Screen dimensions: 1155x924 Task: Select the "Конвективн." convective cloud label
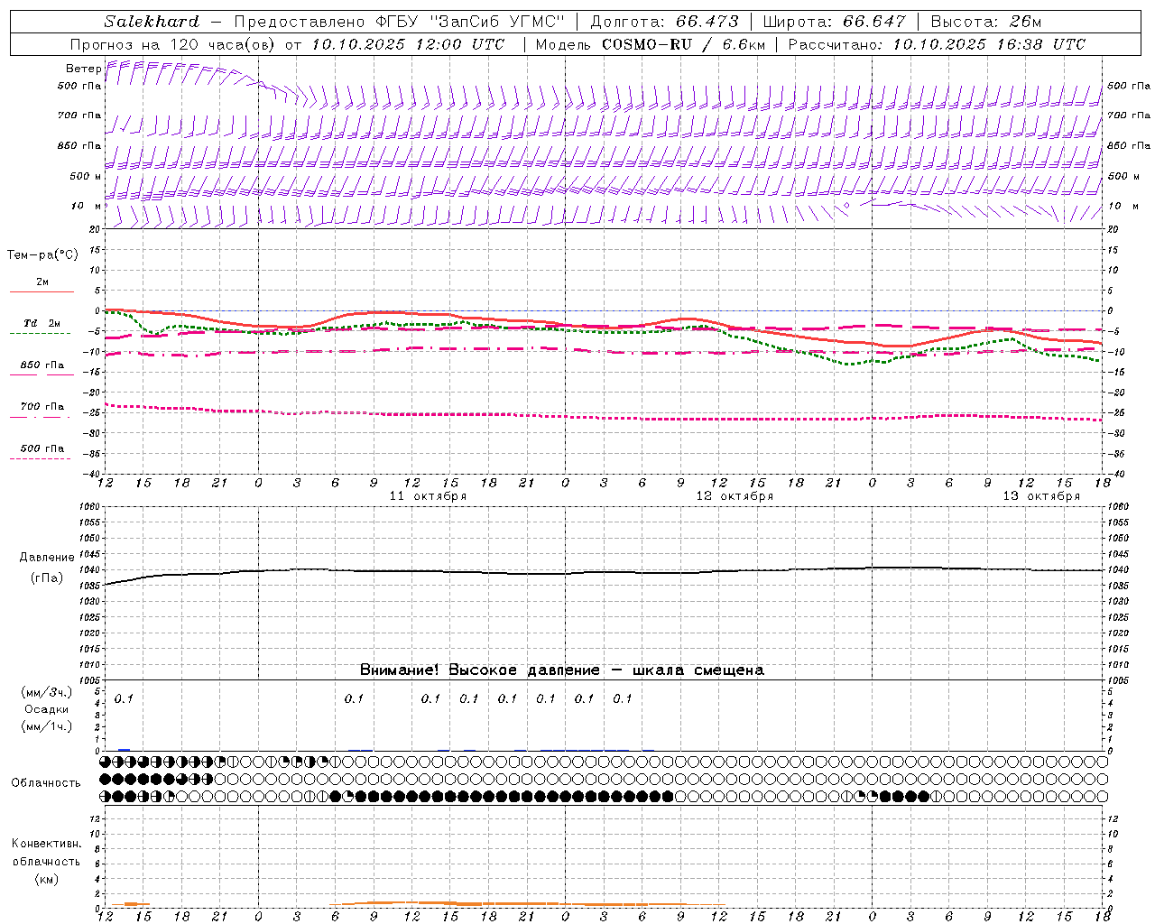(x=46, y=844)
